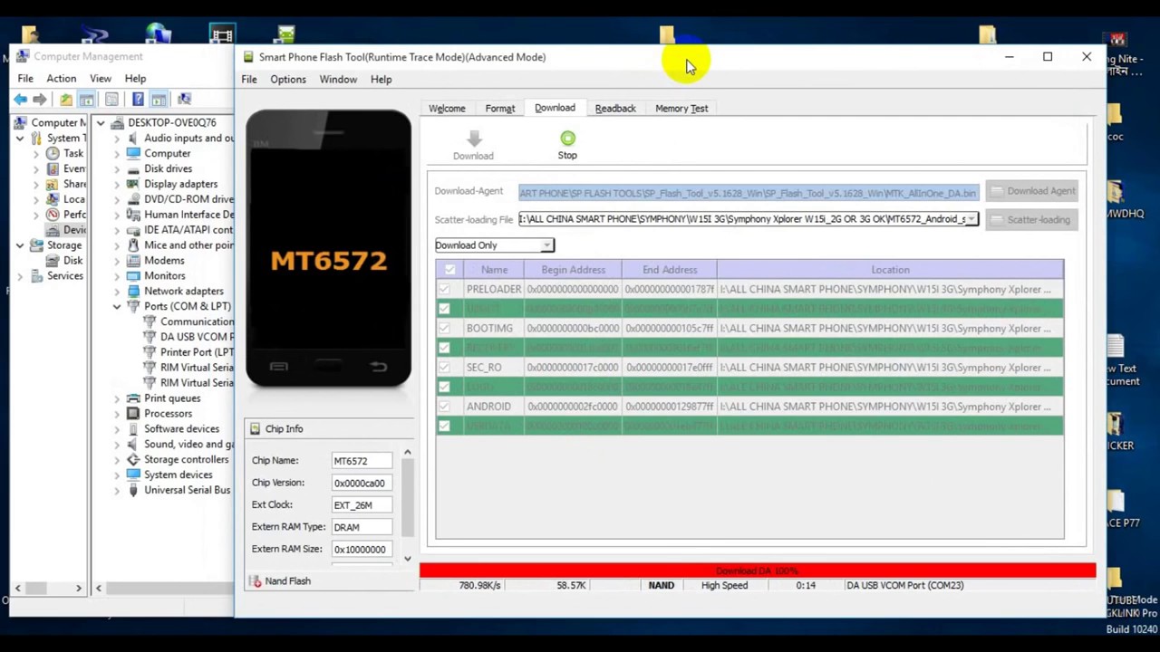This screenshot has width=1160, height=652.
Task: Click the Nand Flash icon
Action: tap(256, 581)
